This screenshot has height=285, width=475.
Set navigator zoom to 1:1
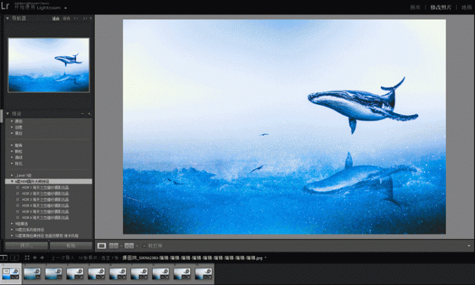coord(76,18)
